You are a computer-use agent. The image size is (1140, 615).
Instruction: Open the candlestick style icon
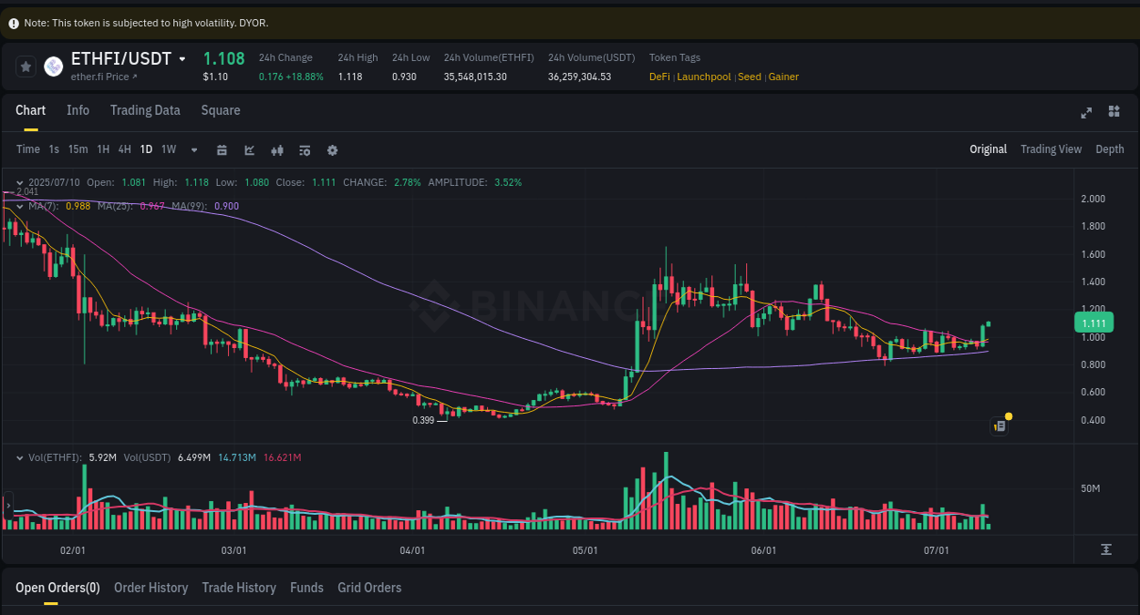pyautogui.click(x=276, y=149)
